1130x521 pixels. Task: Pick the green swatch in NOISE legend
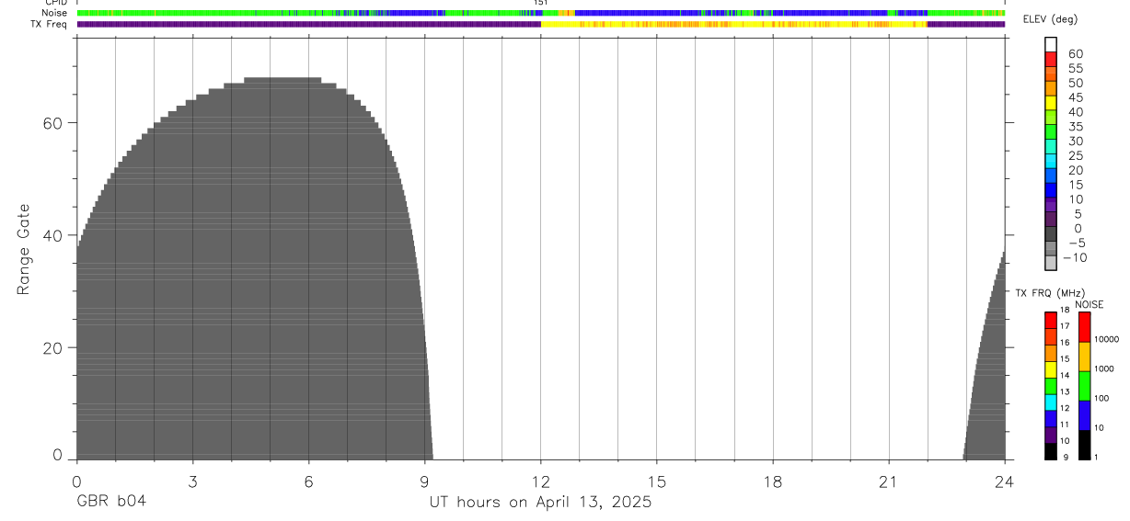click(1084, 386)
